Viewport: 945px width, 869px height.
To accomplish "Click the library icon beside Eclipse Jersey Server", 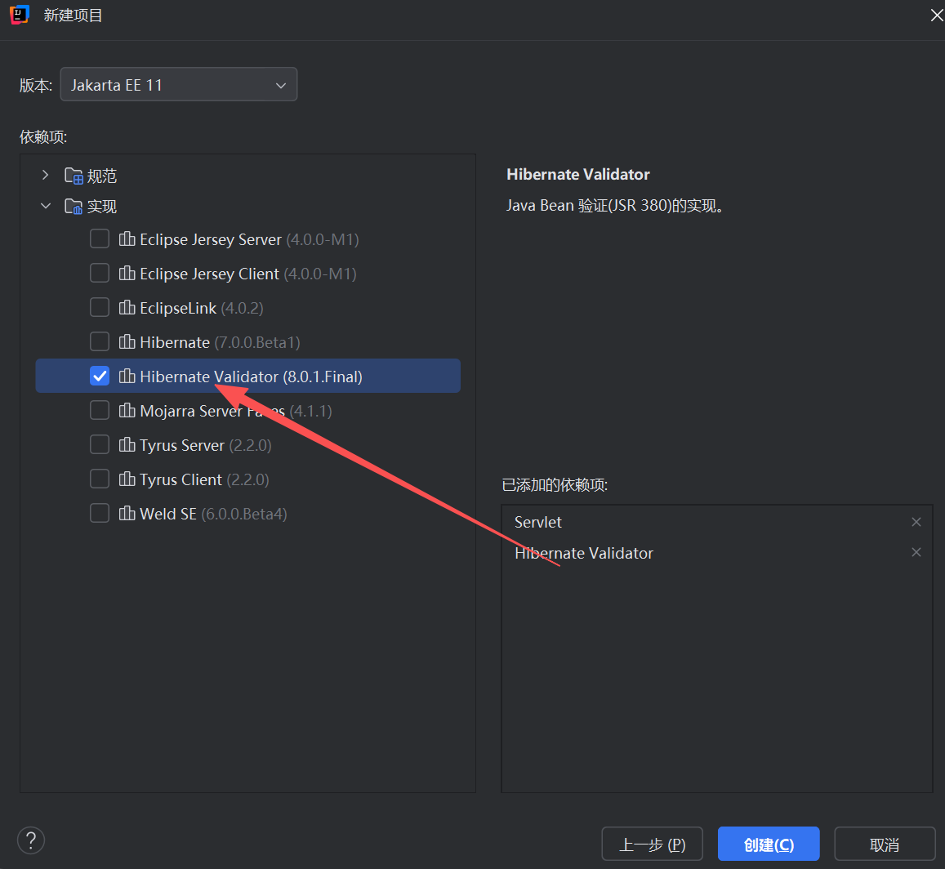I will 127,239.
